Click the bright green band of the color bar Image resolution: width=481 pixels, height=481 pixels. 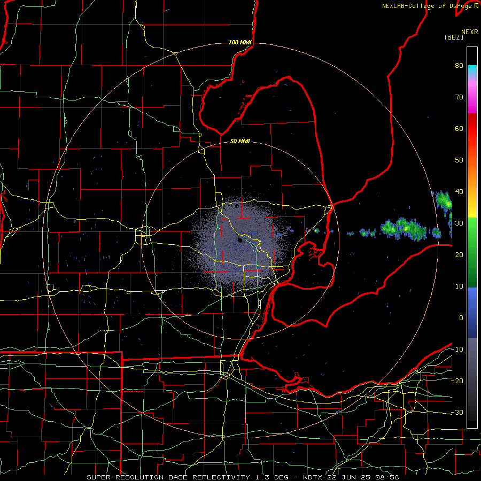[472, 229]
